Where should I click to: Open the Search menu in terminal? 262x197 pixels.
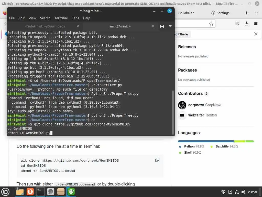(x=45, y=18)
